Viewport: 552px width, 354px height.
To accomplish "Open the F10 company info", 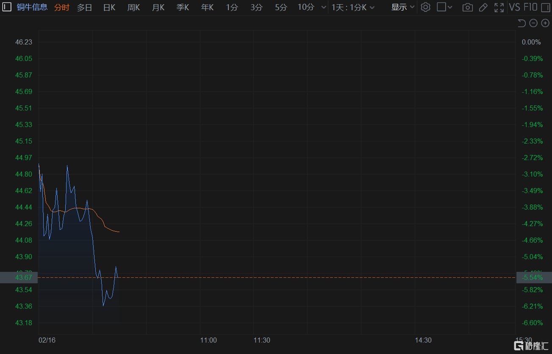I will pos(530,7).
